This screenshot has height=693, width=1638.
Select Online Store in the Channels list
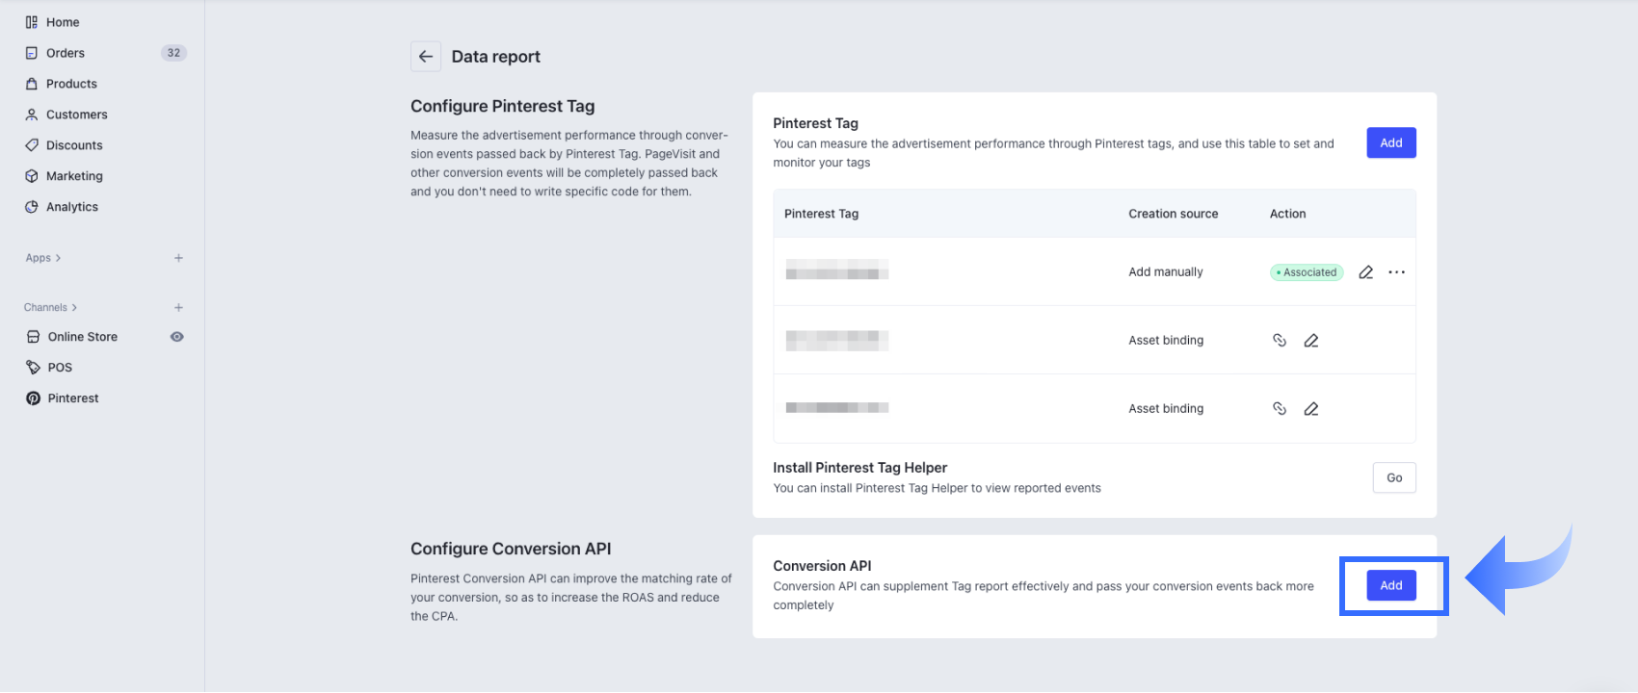(83, 336)
